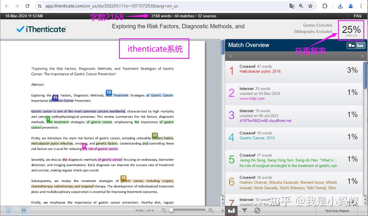Click highlighted text 'chemotherapy, radiotherapy, and targeted'

(x=62, y=186)
